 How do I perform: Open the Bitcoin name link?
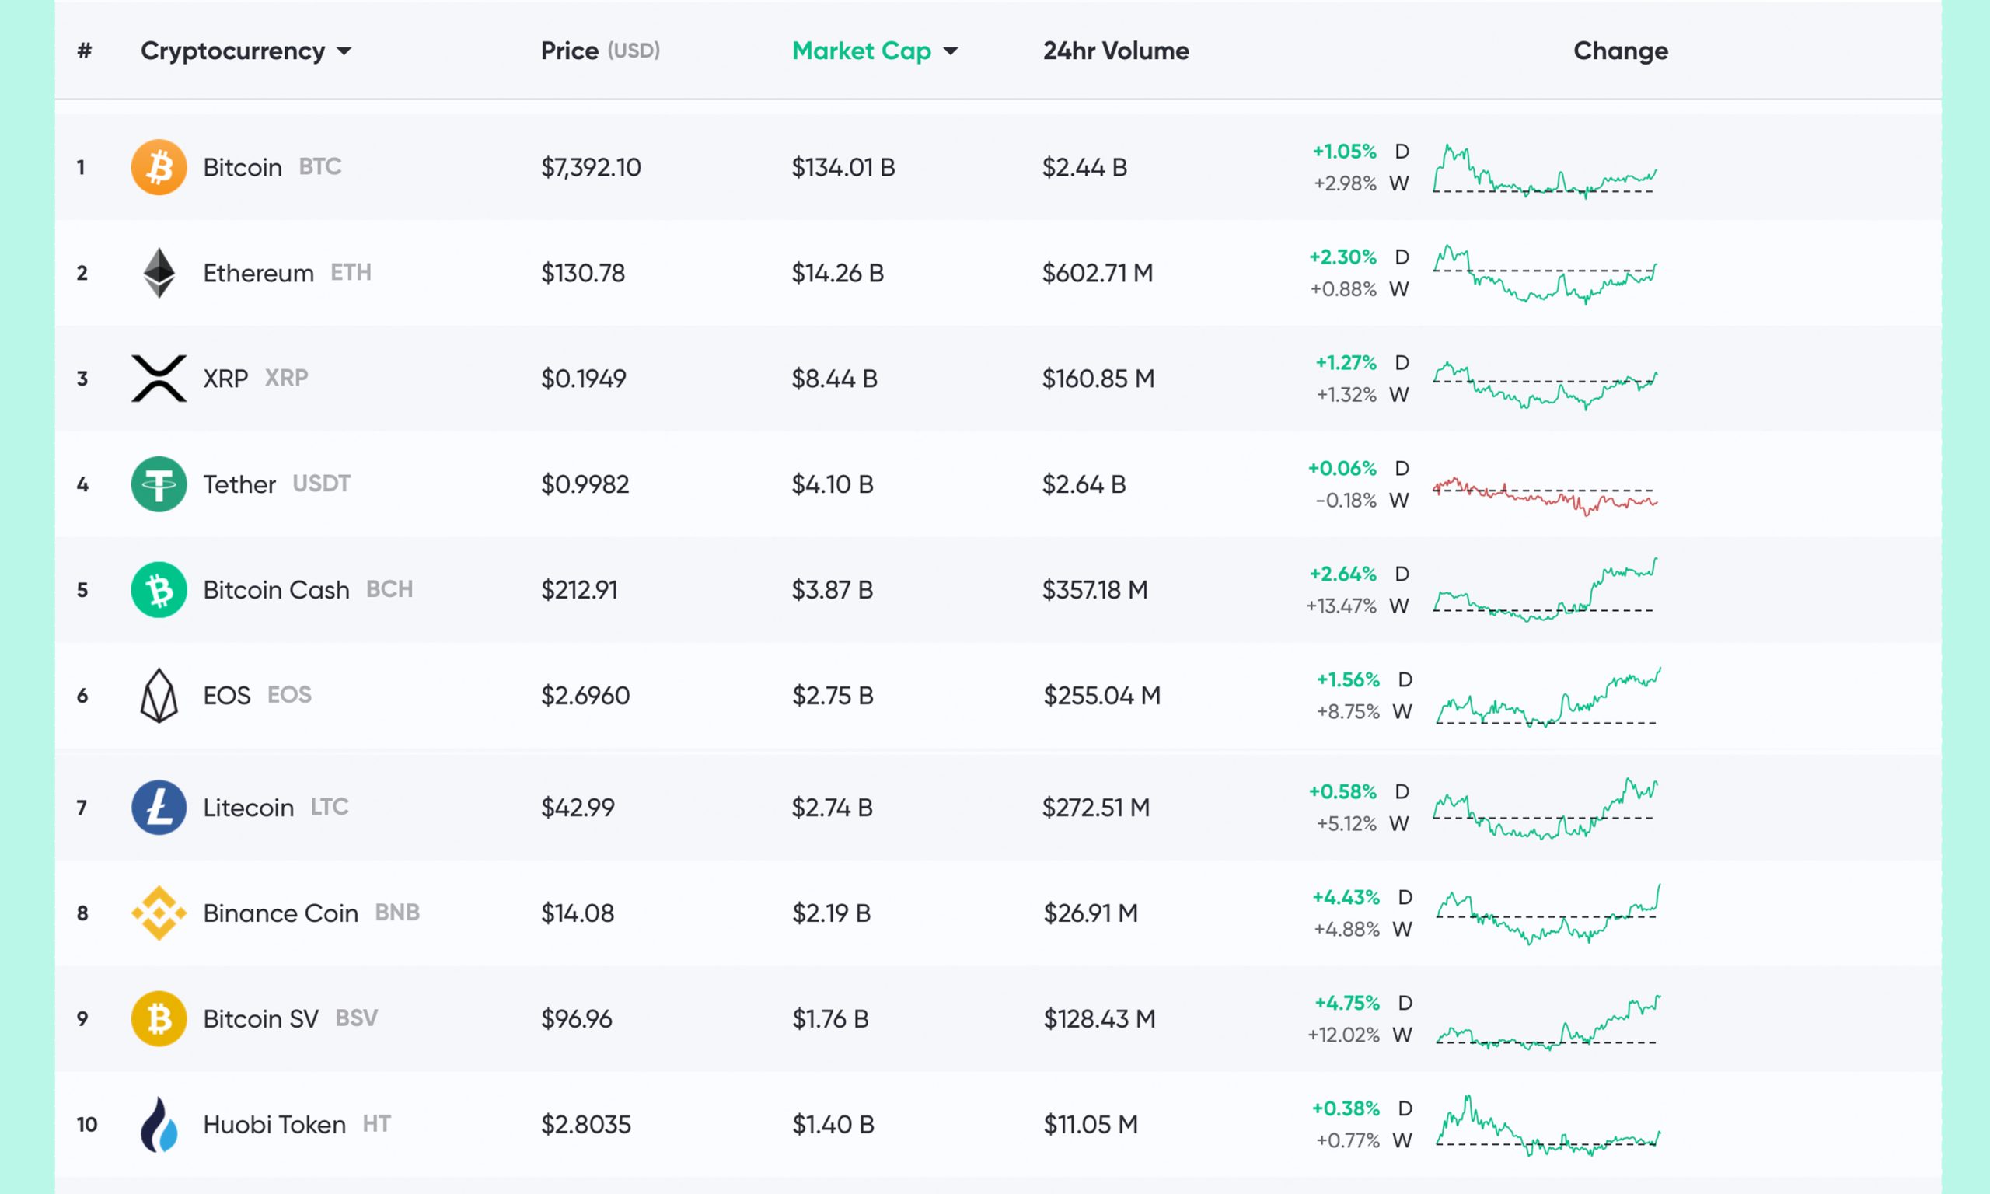pyautogui.click(x=242, y=167)
